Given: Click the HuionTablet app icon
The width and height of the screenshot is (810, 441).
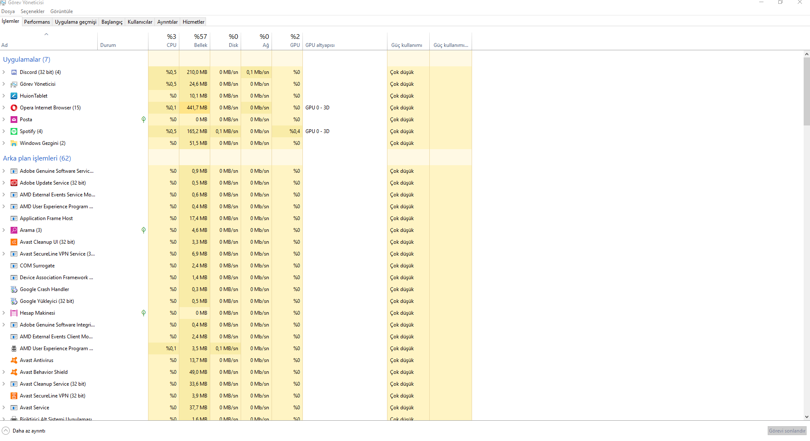Looking at the screenshot, I should [14, 96].
